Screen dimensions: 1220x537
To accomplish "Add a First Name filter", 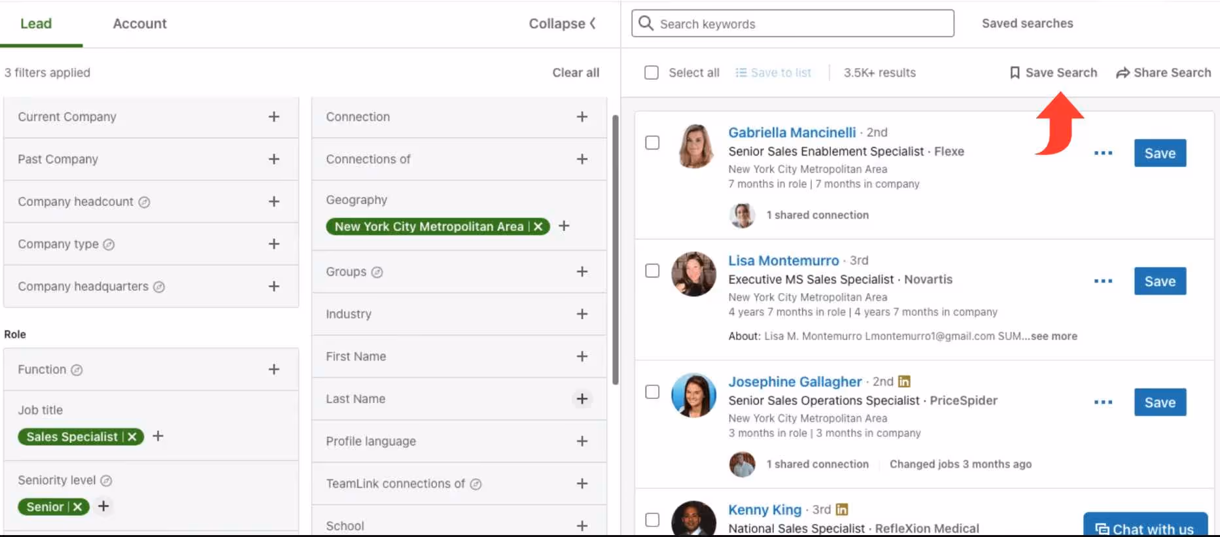I will [582, 356].
